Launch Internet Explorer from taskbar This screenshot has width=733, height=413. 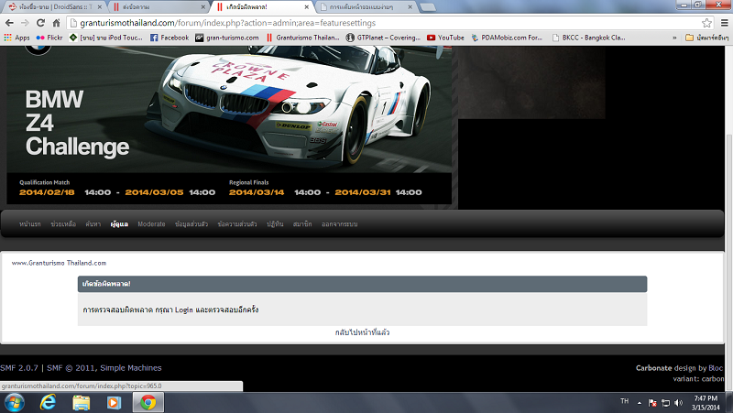(x=48, y=402)
